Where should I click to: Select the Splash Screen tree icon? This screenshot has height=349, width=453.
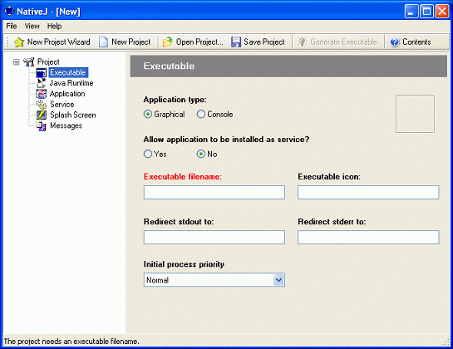tap(41, 115)
